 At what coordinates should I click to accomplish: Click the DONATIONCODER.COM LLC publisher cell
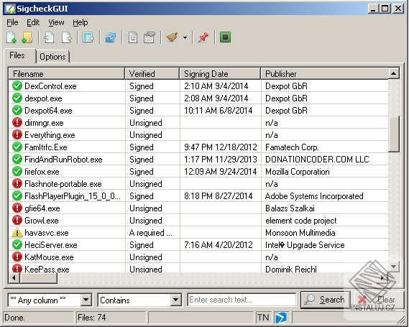click(317, 160)
